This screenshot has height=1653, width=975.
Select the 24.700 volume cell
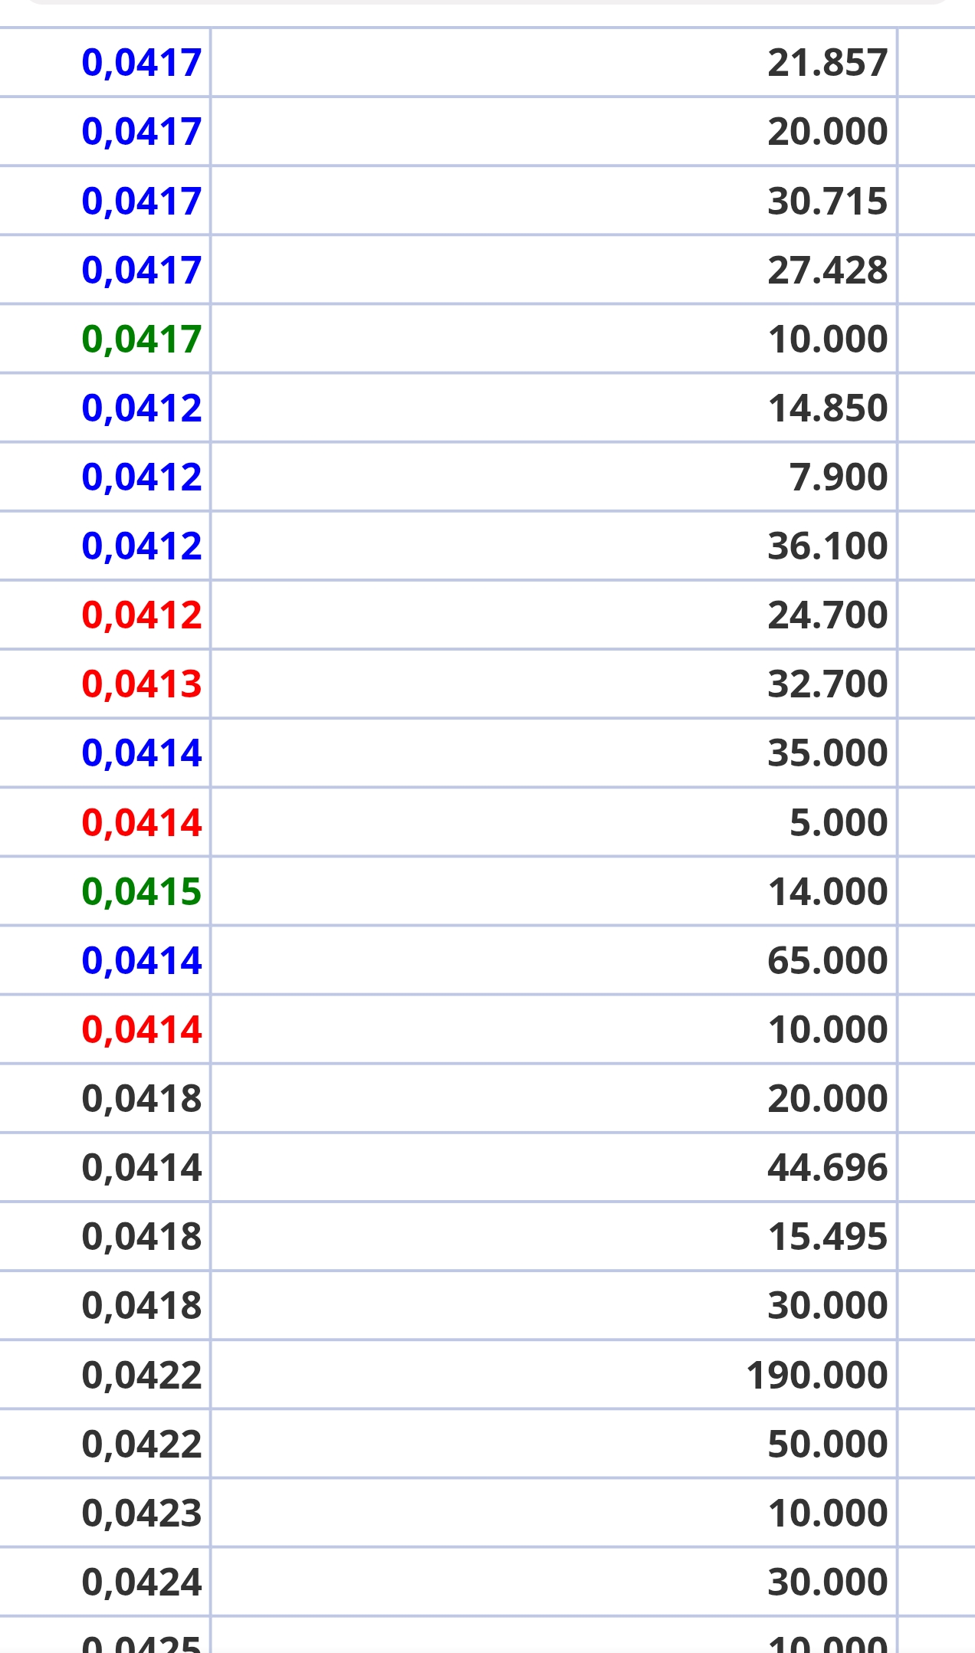click(x=553, y=615)
